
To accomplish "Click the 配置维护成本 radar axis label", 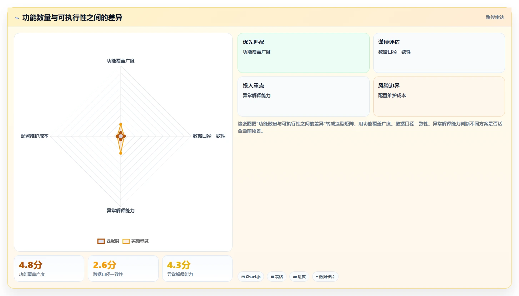I will (x=35, y=136).
